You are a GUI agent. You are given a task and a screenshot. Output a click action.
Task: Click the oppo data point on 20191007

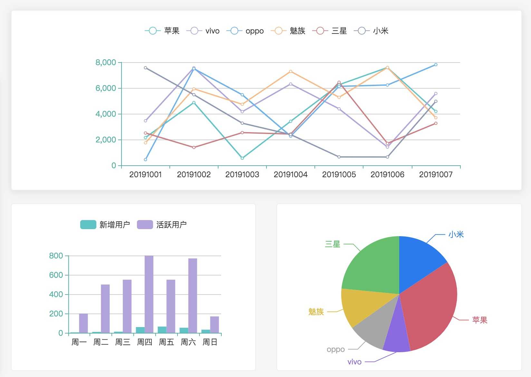[436, 65]
